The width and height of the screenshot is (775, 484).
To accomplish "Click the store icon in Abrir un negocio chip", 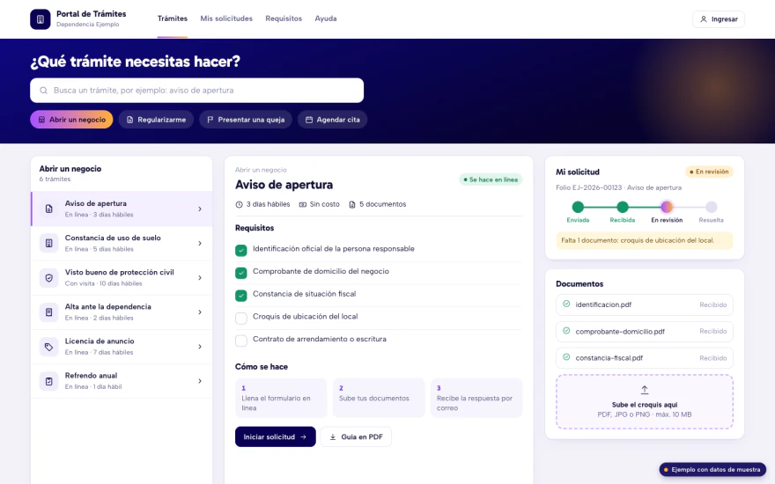I will pos(41,120).
